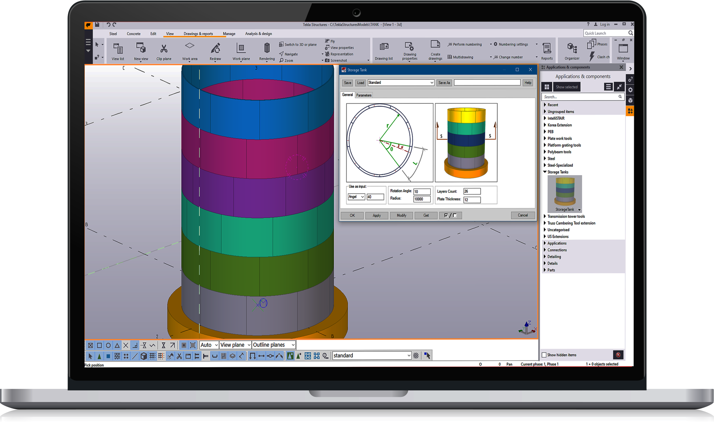Open the Angel input type dropdown

click(356, 197)
